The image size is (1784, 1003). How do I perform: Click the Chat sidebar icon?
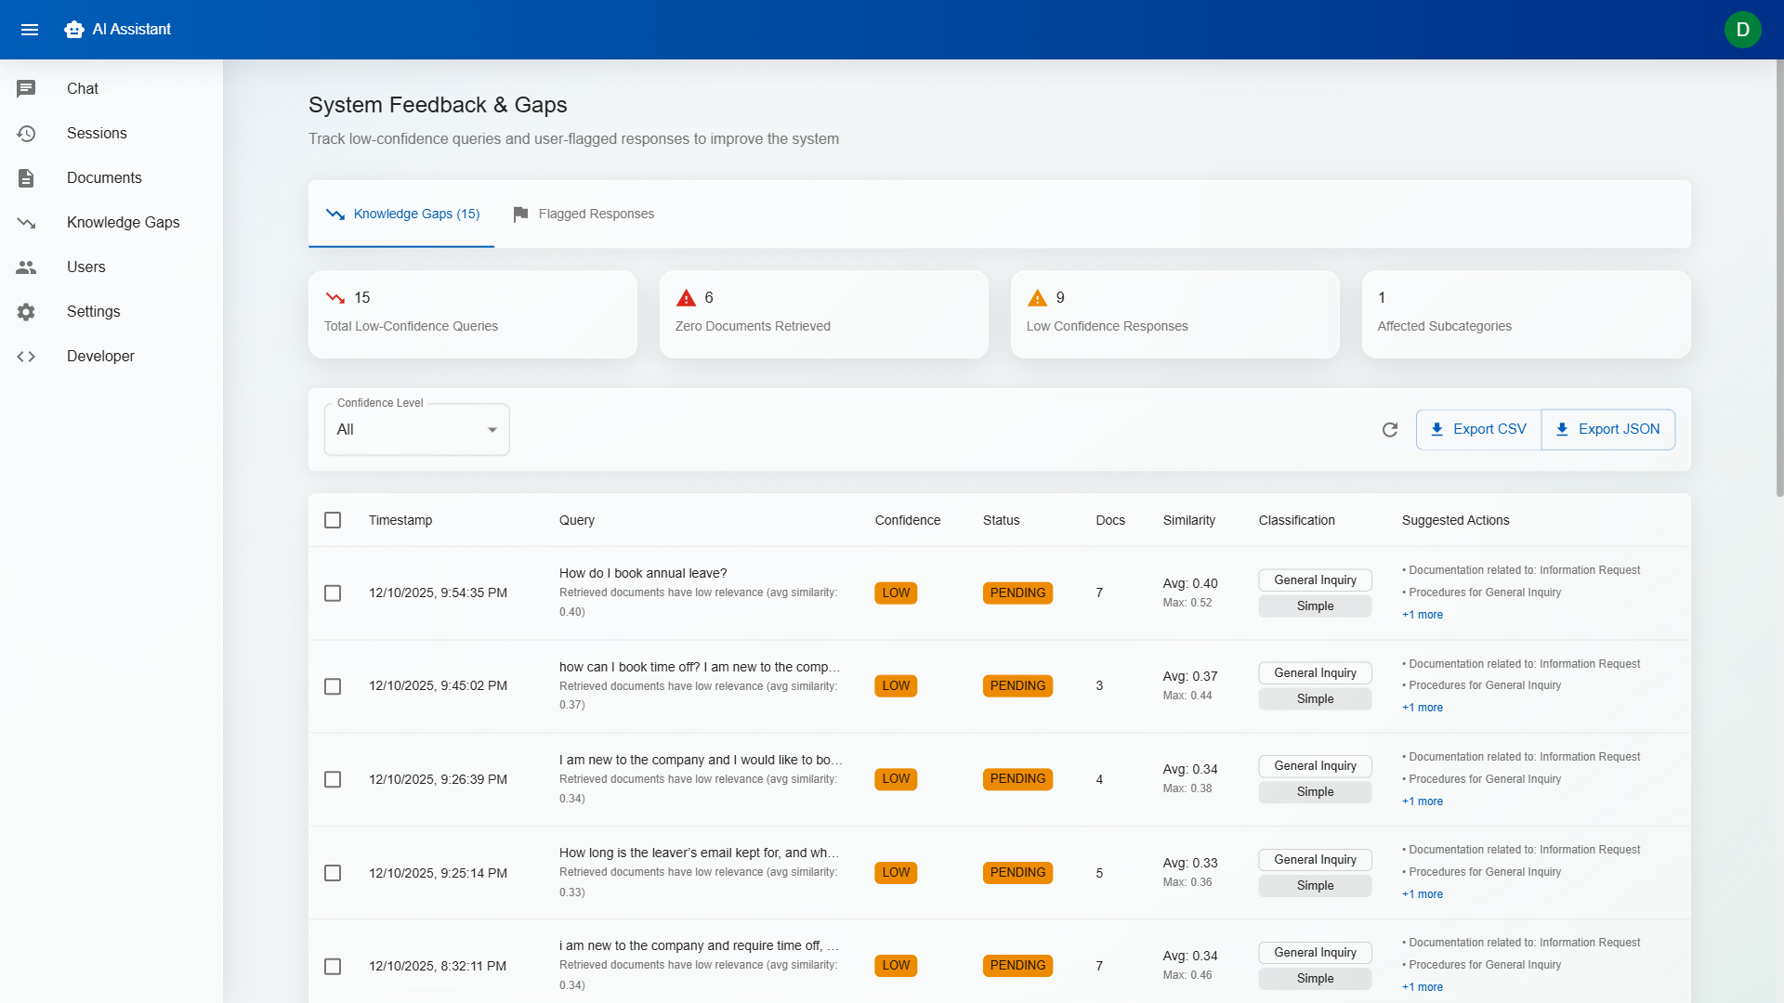pos(26,88)
